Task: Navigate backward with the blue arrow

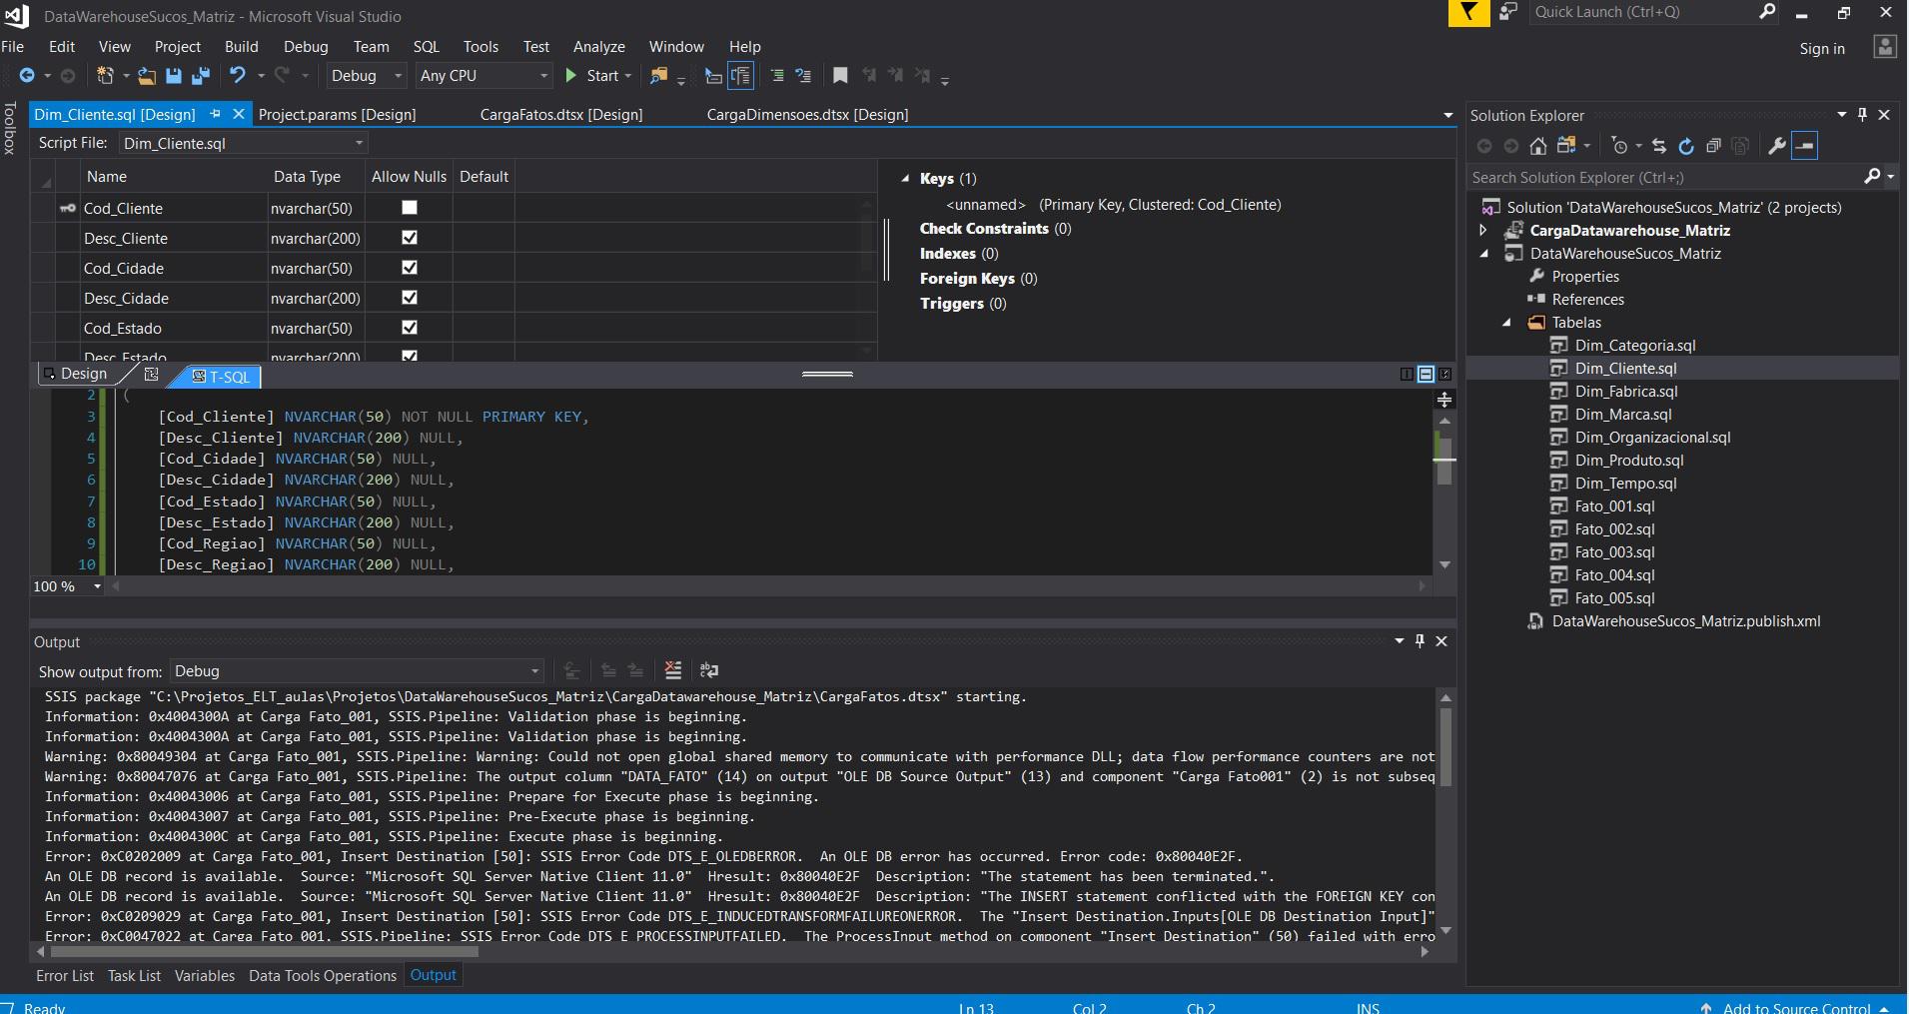Action: (27, 76)
